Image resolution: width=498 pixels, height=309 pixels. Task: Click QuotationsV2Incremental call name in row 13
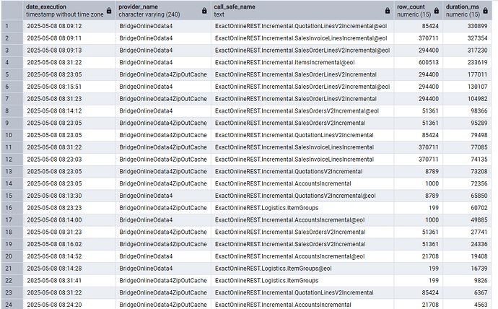pyautogui.click(x=302, y=172)
